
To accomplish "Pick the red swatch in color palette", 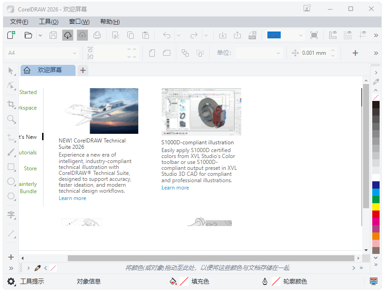I will coord(376,214).
